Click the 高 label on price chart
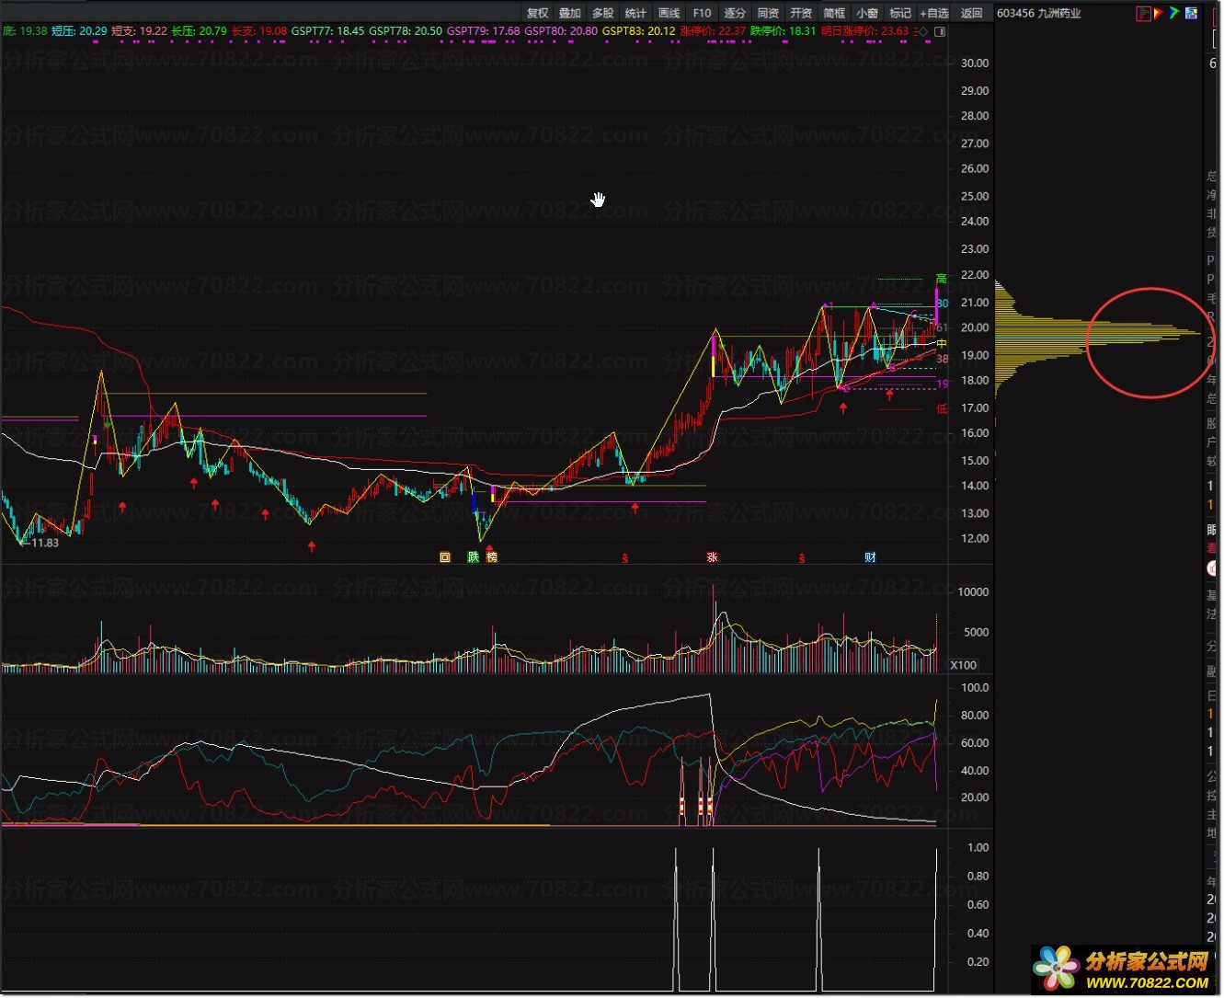The image size is (1224, 998). 941,279
